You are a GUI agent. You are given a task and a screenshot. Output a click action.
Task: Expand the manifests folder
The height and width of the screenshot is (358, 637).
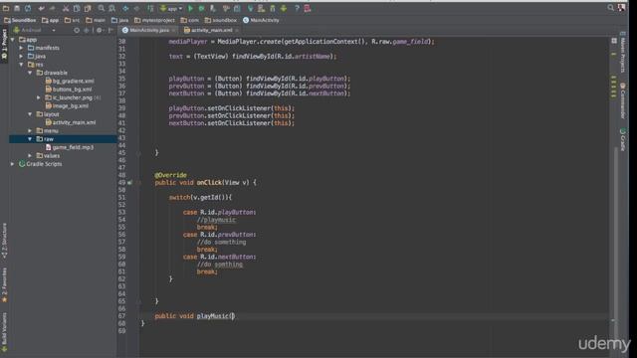tap(22, 48)
